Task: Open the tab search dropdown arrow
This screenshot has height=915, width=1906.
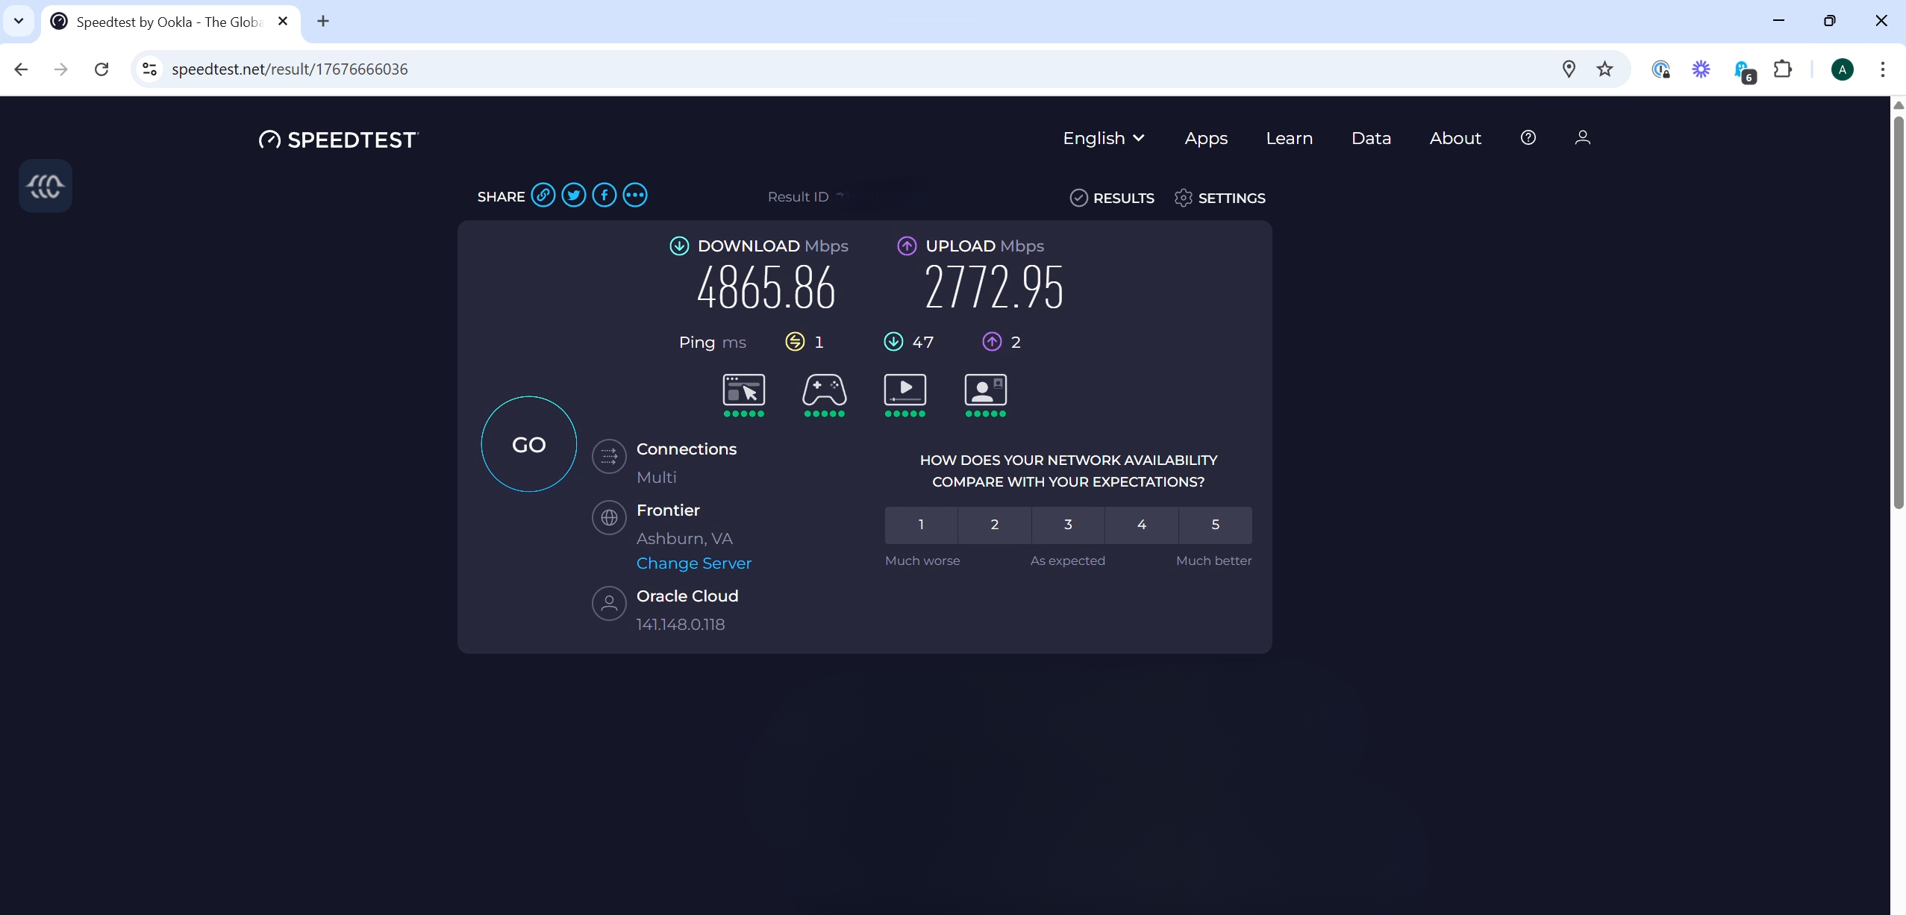Action: 19,21
